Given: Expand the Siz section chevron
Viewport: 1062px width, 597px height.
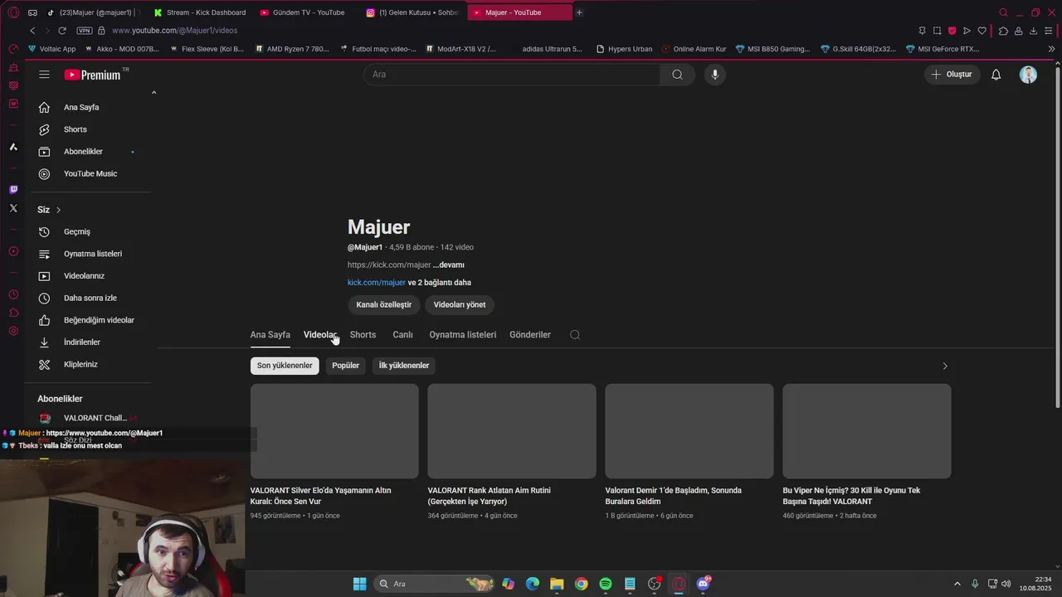Looking at the screenshot, I should pos(58,210).
